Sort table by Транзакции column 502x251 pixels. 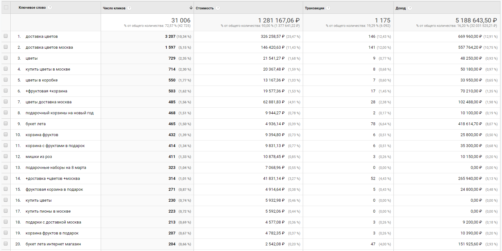tap(315, 8)
